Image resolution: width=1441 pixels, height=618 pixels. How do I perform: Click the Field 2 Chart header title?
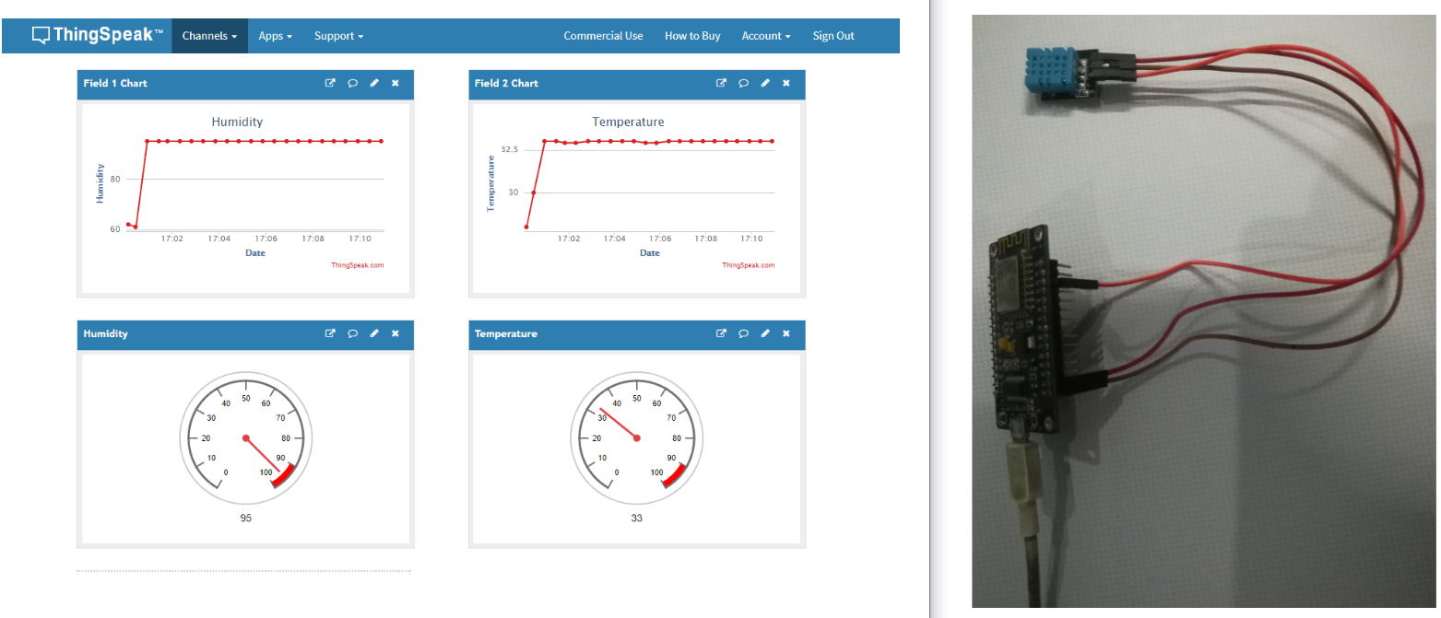pyautogui.click(x=506, y=83)
